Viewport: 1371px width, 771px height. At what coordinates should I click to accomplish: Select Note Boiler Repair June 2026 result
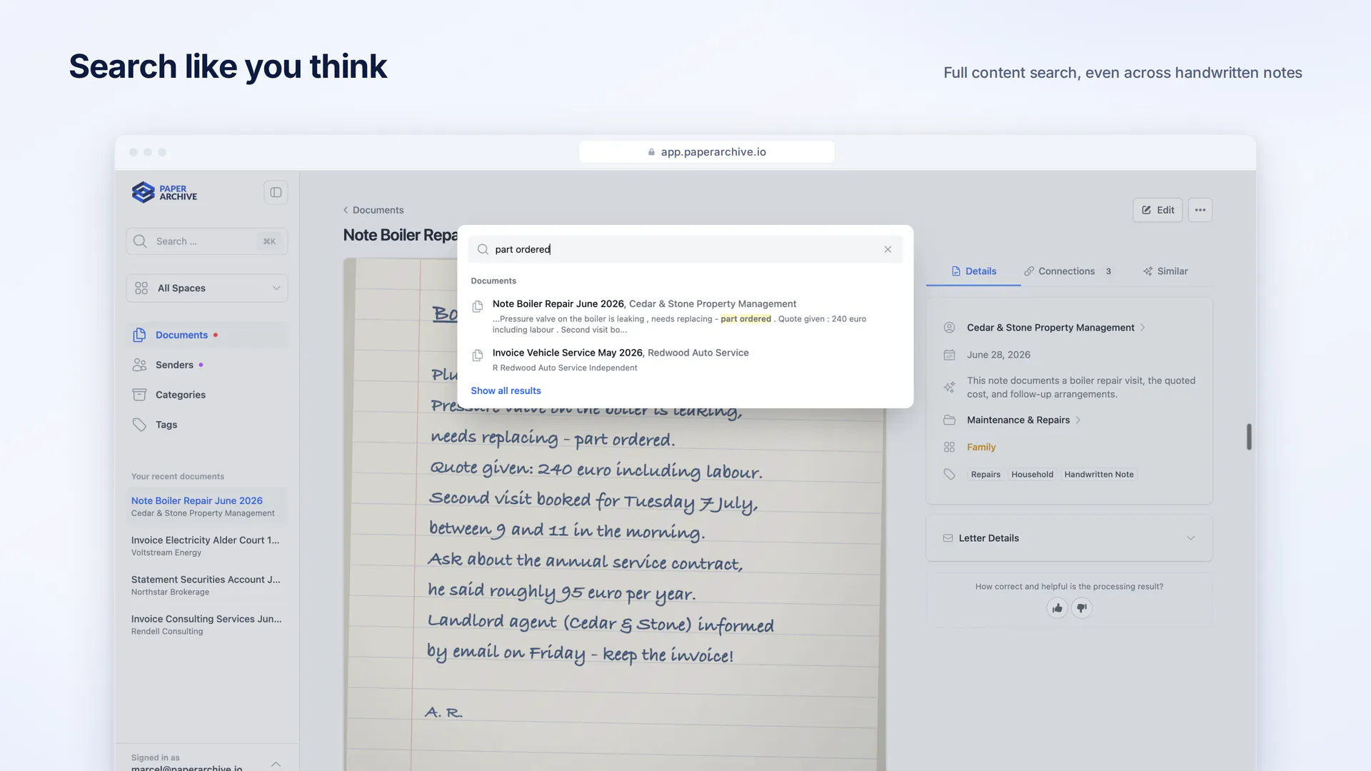(685, 316)
